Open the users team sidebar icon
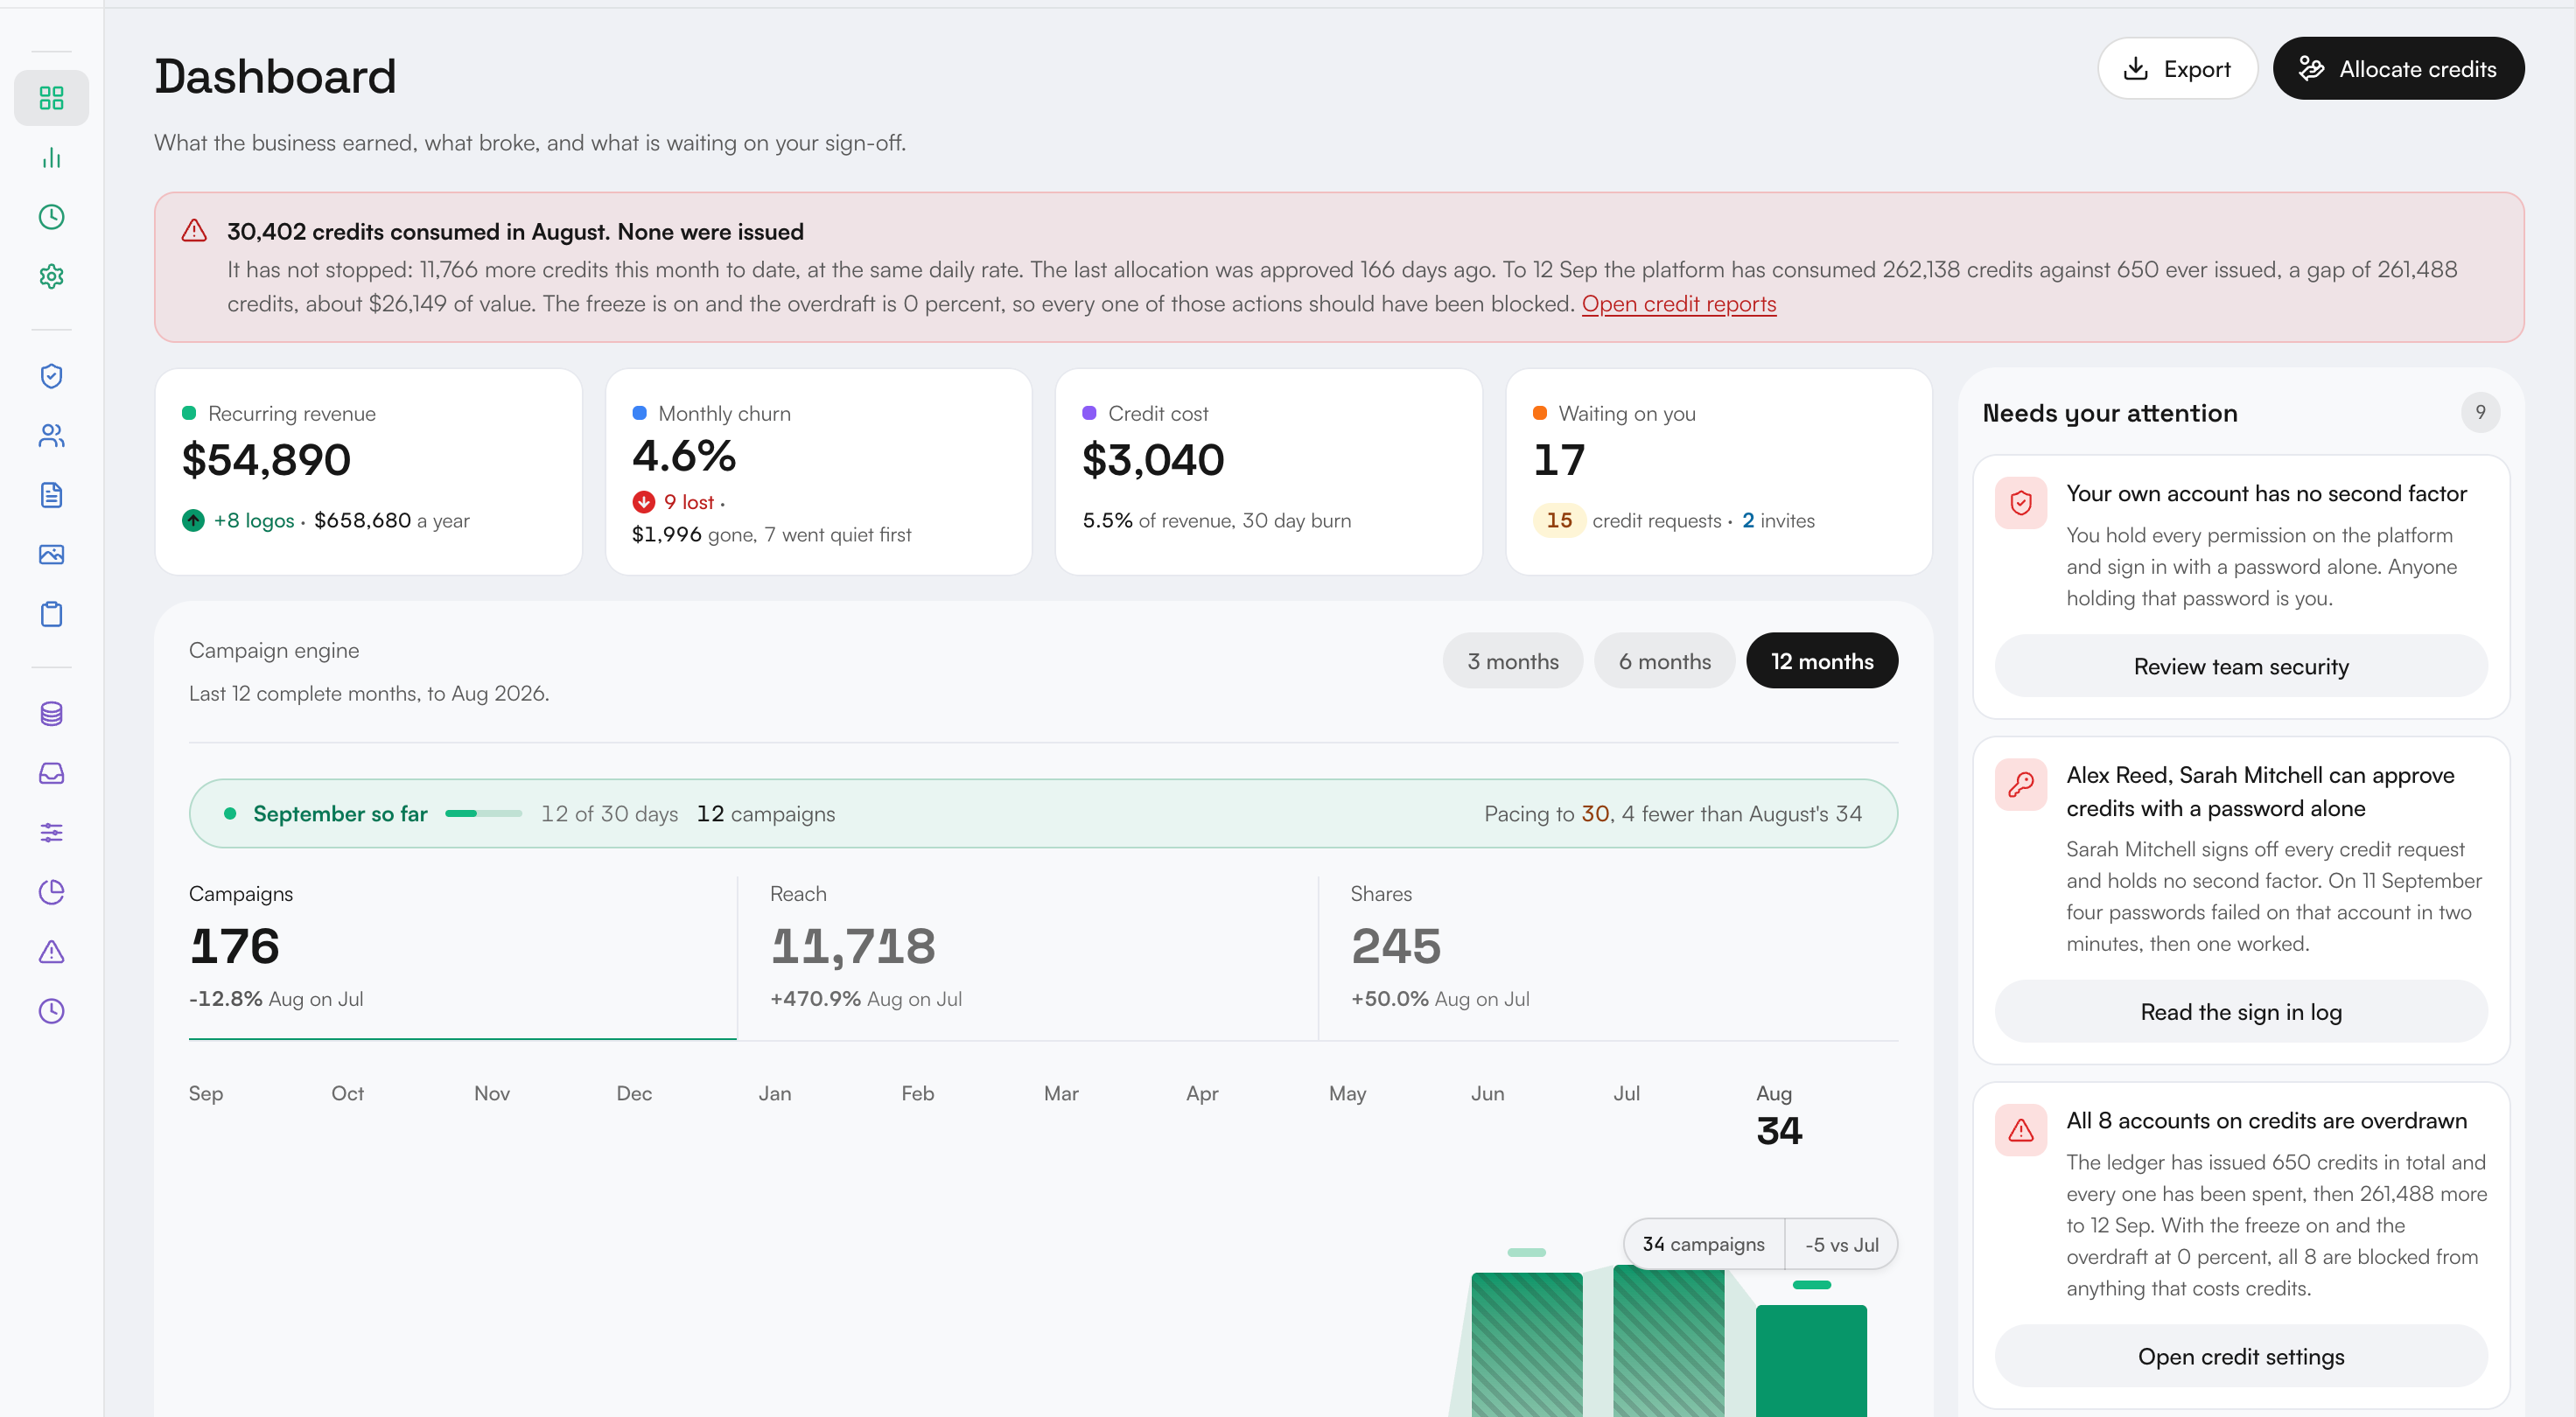The height and width of the screenshot is (1417, 2576). click(51, 436)
